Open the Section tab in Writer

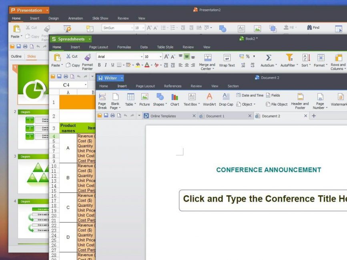tap(233, 86)
